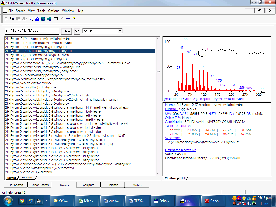Select 2H-Pyran-2-carboxaldehyde, 5,6-dihydro- entry

coord(80,103)
